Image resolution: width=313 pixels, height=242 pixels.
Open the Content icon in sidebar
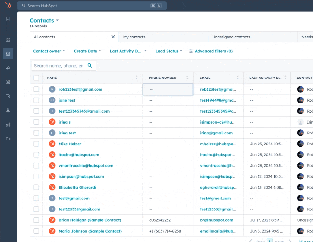8,82
